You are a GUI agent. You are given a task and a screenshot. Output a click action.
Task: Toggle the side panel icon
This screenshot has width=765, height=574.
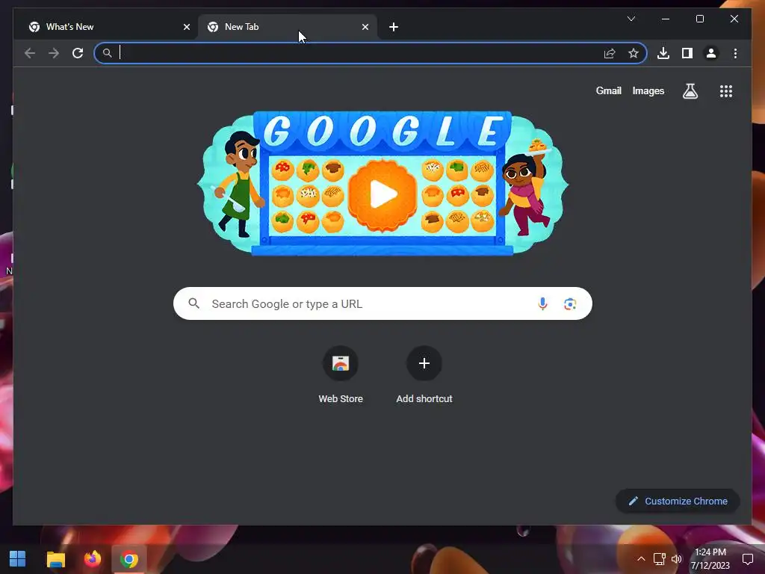(687, 53)
